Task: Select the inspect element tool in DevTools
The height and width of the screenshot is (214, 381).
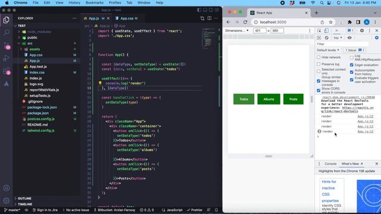Action: pyautogui.click(x=319, y=30)
